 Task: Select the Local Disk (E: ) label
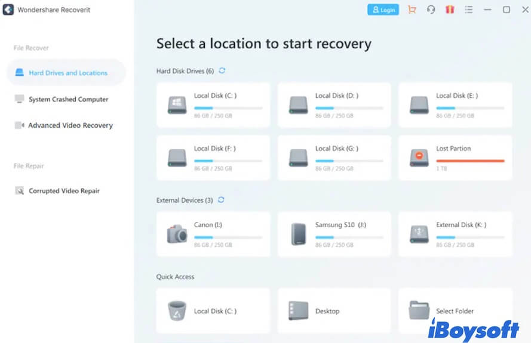457,95
